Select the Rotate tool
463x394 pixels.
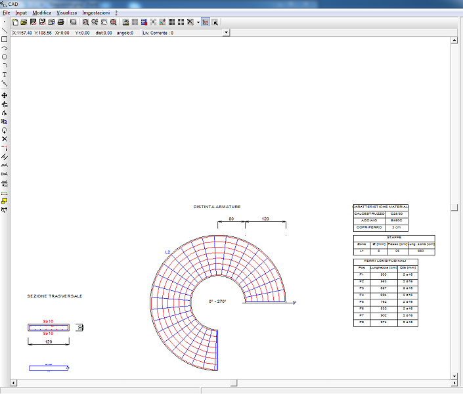pos(5,131)
